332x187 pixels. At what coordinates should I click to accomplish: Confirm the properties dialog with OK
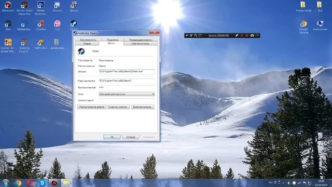coord(112,137)
